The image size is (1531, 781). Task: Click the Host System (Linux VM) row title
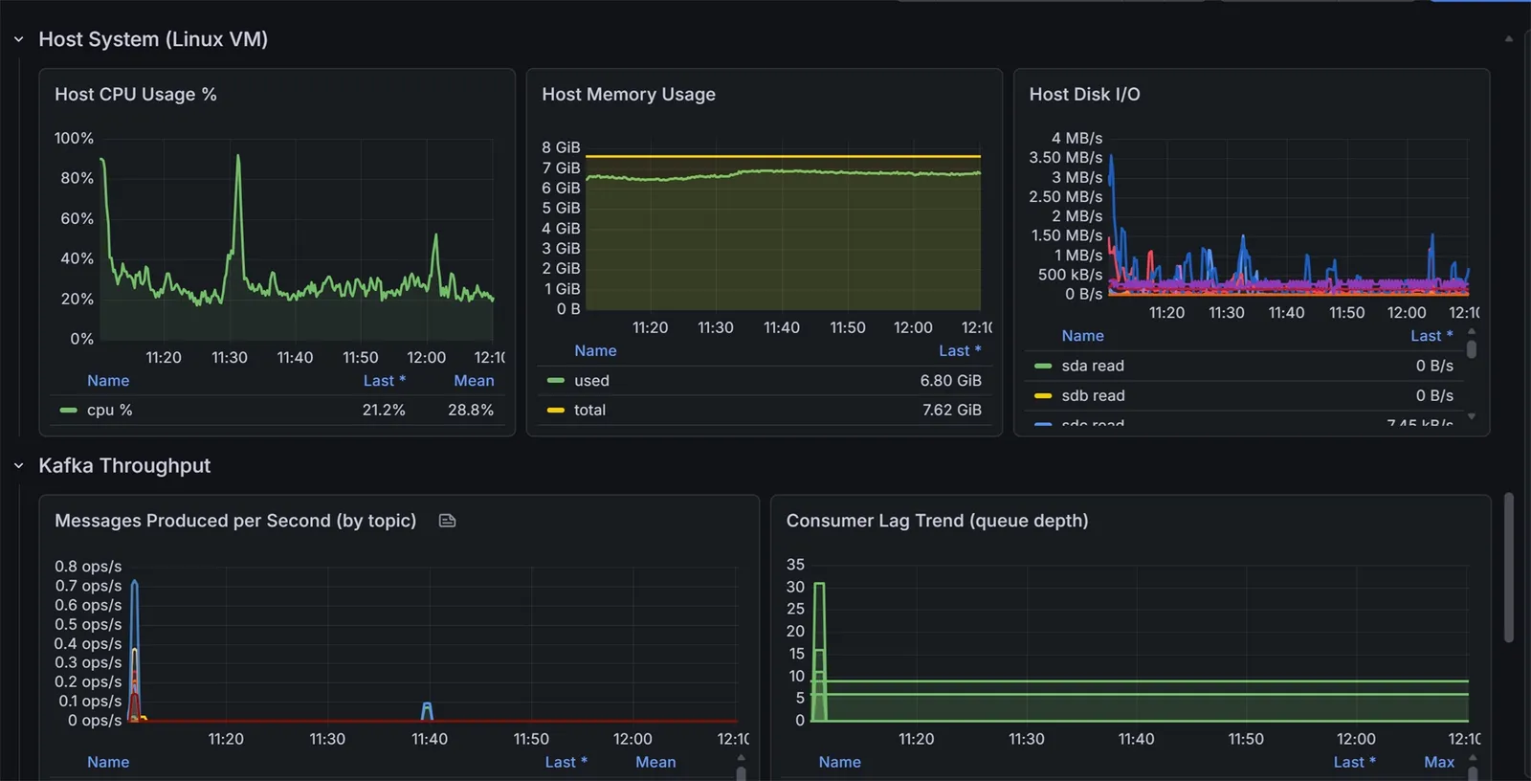[153, 39]
